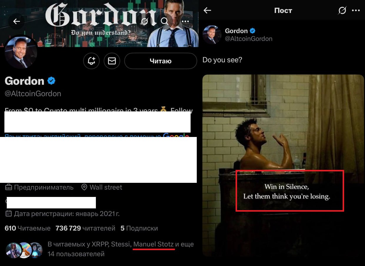Tap the verified badge next to the post author
Viewport: 365px width, 266px height.
click(252, 31)
